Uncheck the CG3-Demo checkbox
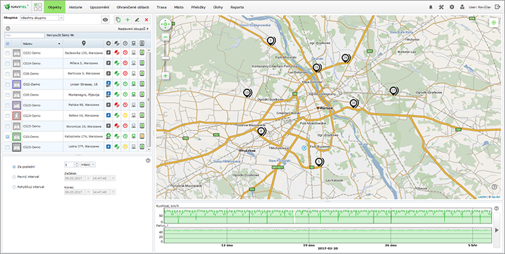The height and width of the screenshot is (254, 505). [8, 136]
